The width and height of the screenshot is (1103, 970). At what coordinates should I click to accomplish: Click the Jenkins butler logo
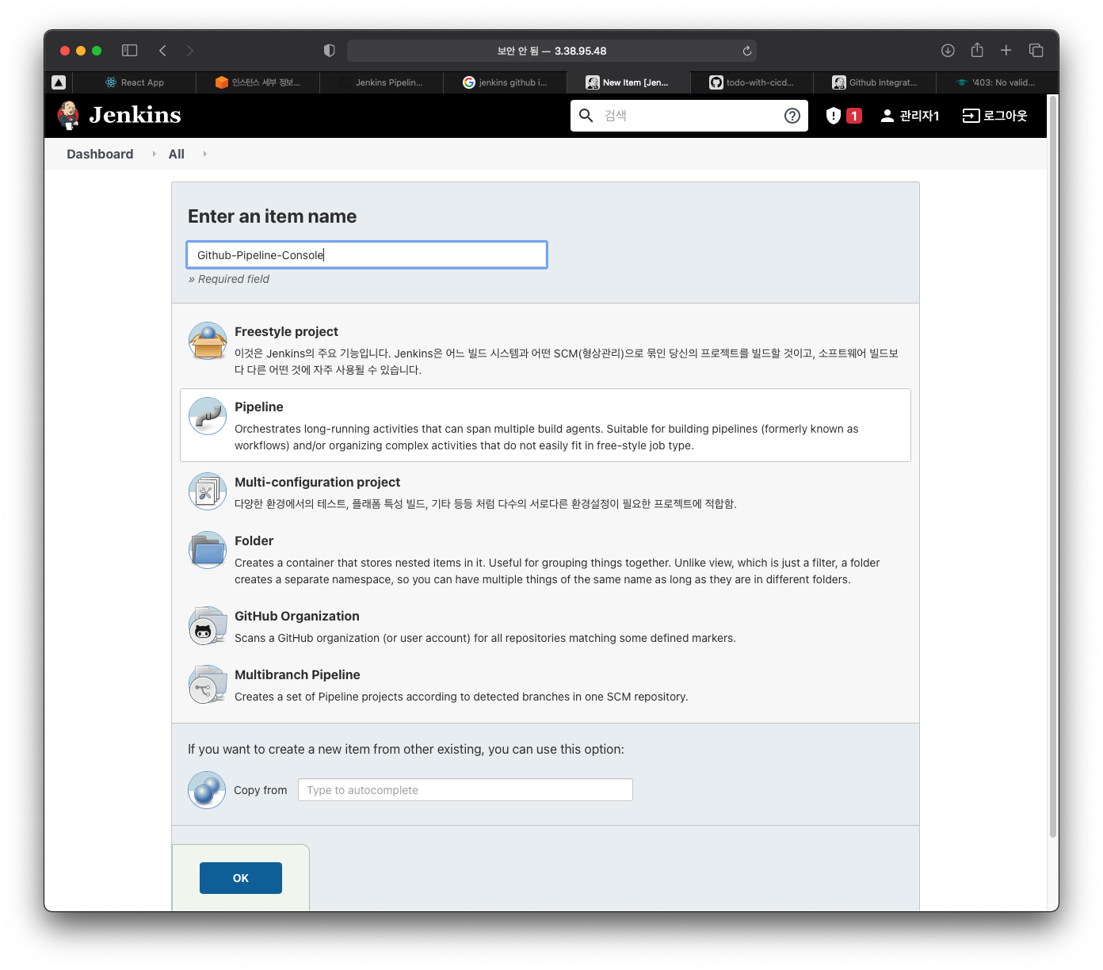[x=69, y=116]
